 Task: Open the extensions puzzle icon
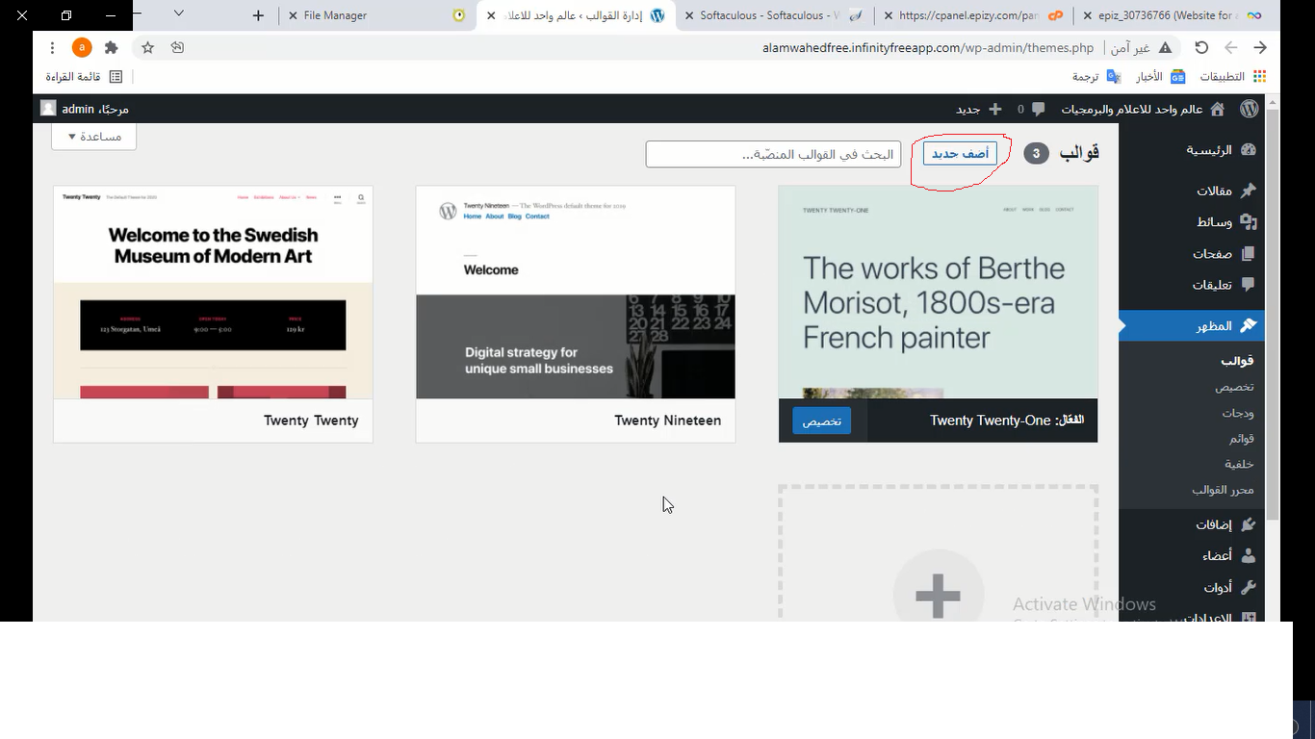[x=111, y=47]
